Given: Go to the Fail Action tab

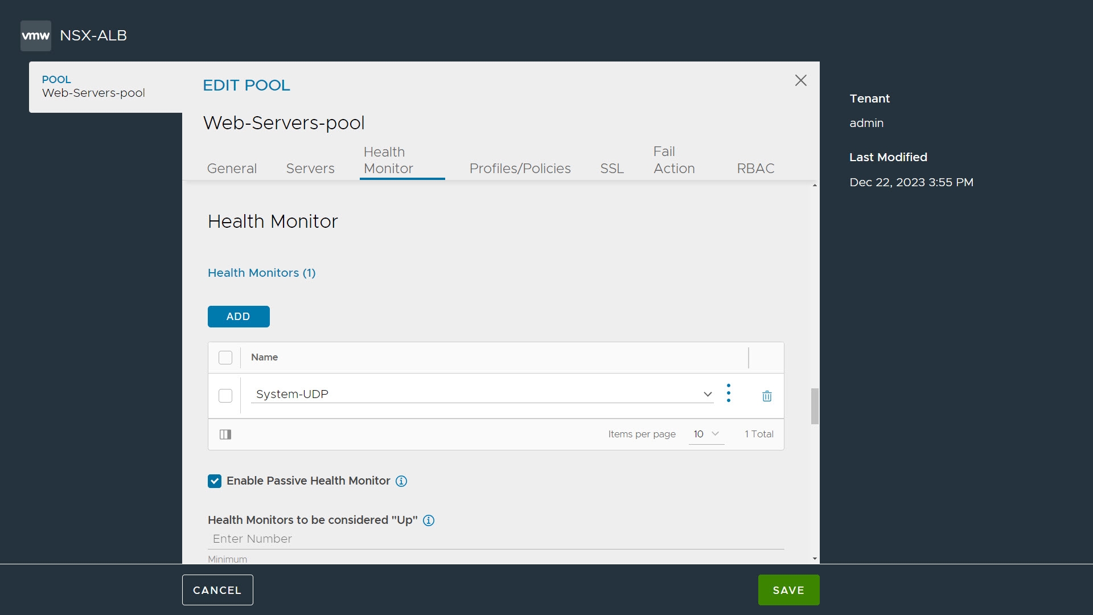Looking at the screenshot, I should coord(674,160).
